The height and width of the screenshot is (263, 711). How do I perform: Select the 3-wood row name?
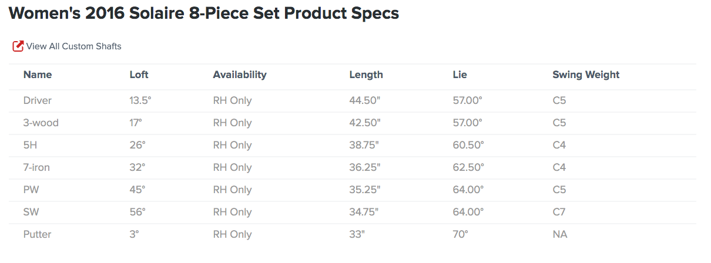(x=41, y=123)
